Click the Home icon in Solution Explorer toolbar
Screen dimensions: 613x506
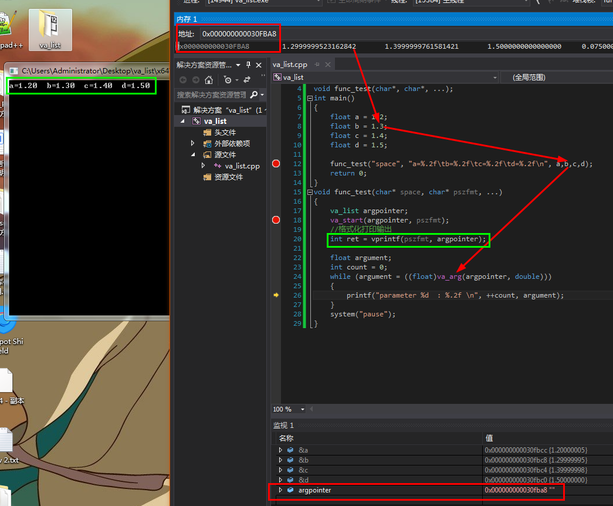coord(209,80)
